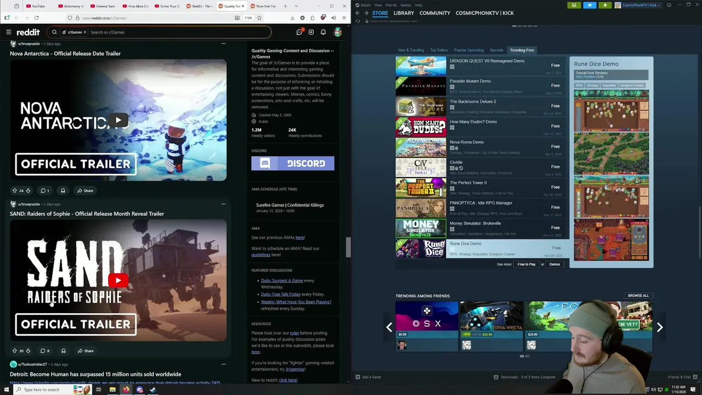The width and height of the screenshot is (702, 395).
Task: Click the Reddit logo home link
Action: (x=28, y=32)
